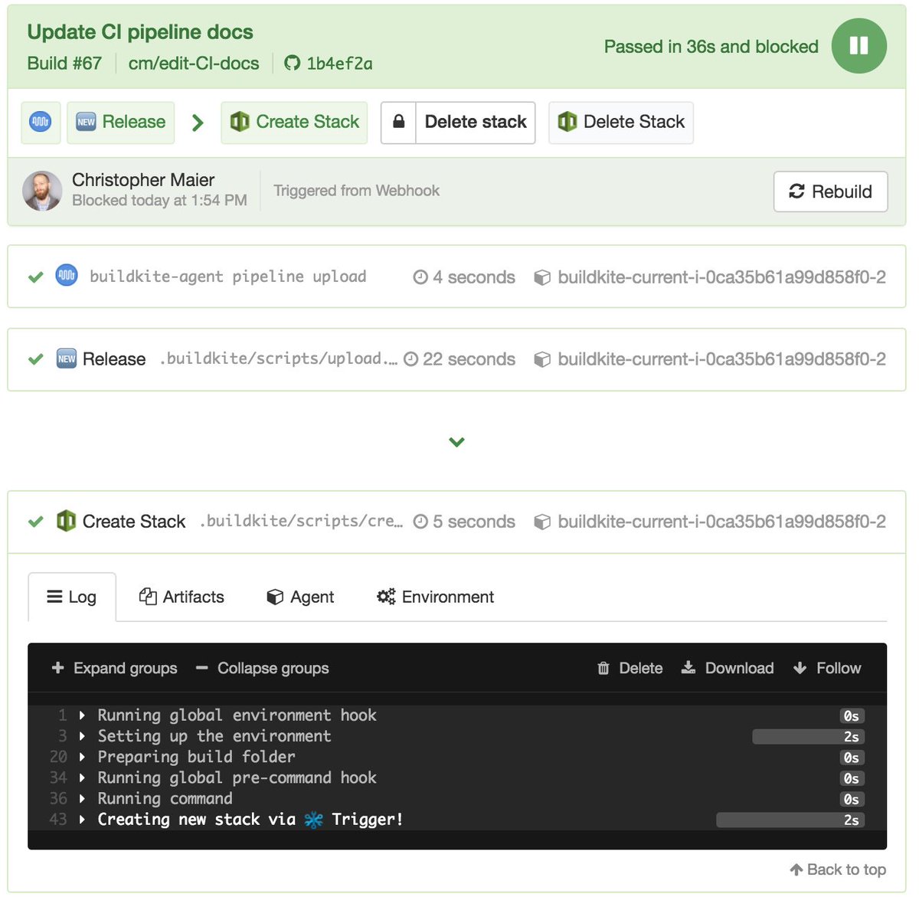Delete the job log
This screenshot has height=897, width=919.
click(630, 668)
